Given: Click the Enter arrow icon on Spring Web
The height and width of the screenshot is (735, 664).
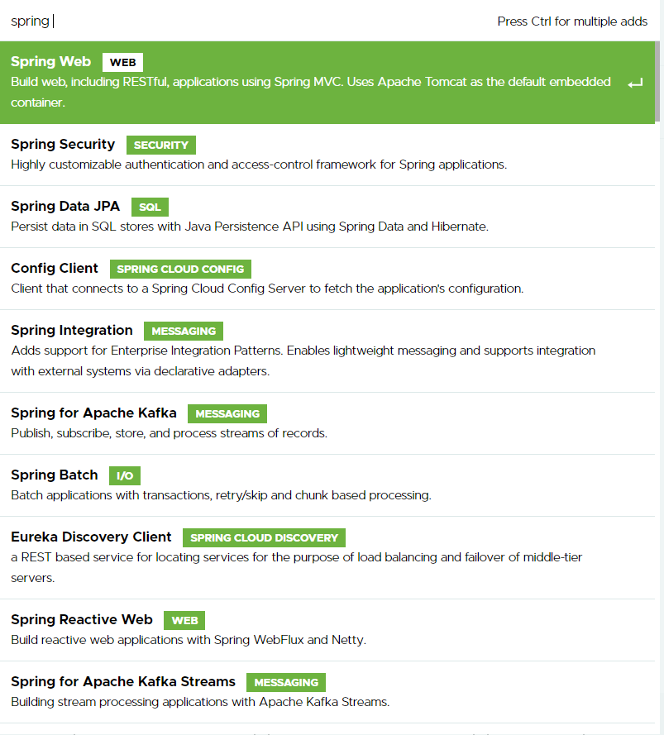Looking at the screenshot, I should [x=635, y=84].
